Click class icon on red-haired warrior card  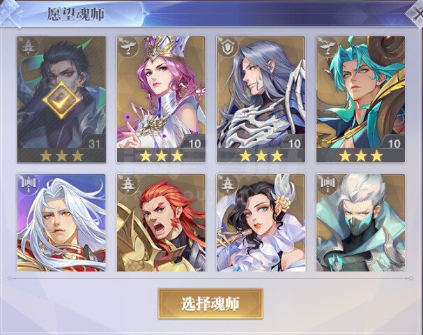tap(128, 184)
